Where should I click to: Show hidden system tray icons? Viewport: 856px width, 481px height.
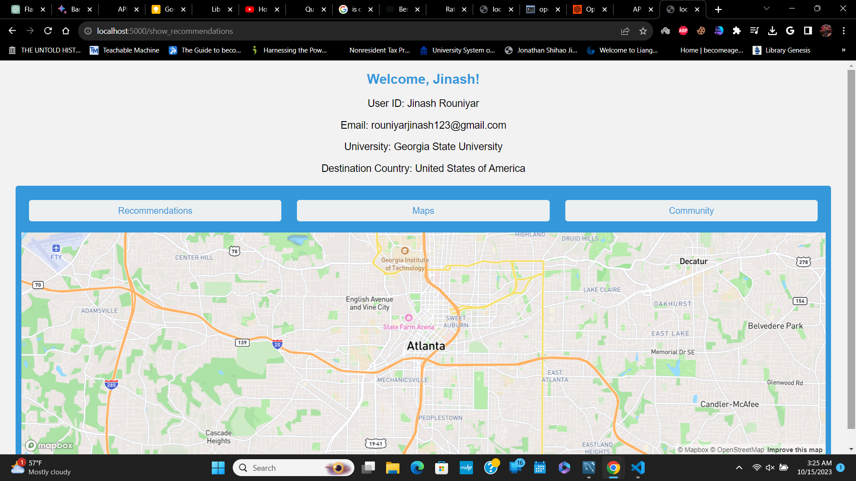[739, 468]
